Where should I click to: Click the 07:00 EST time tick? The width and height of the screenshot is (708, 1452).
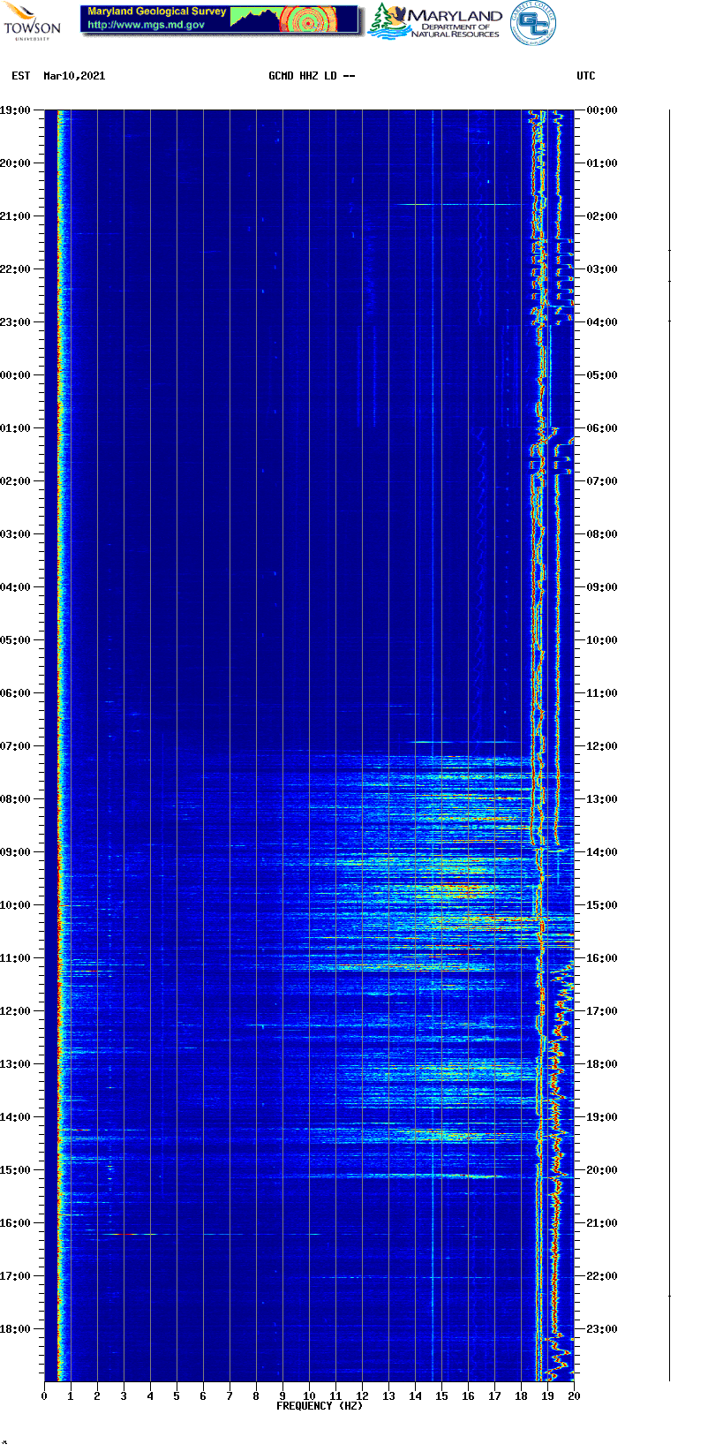[15, 746]
